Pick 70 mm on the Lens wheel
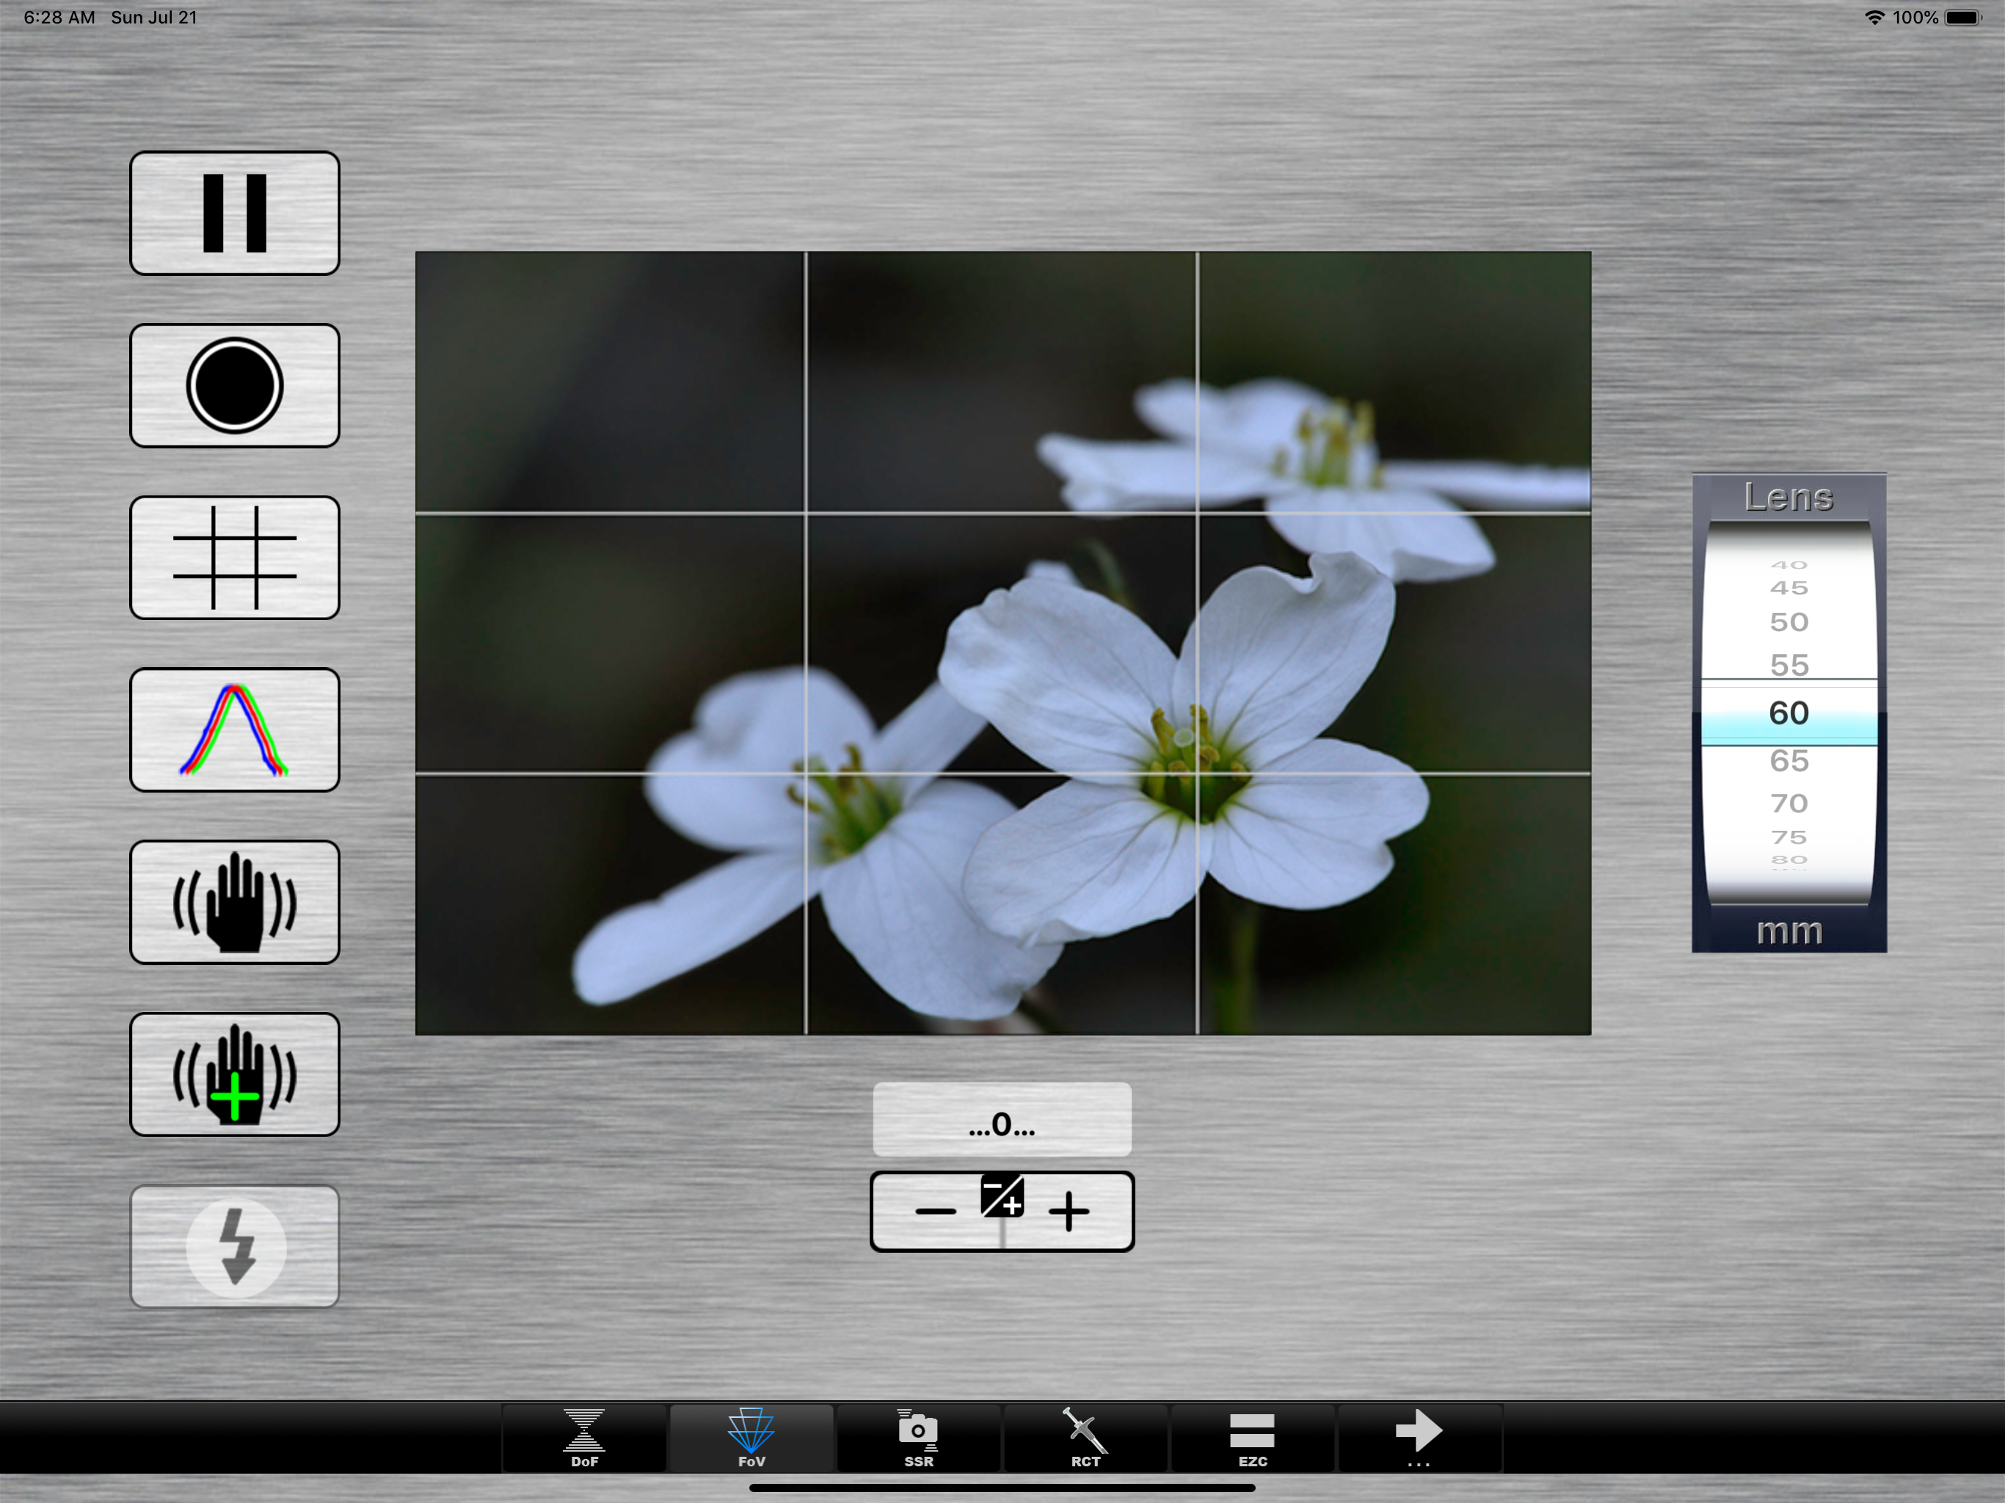This screenshot has height=1503, width=2005. (1789, 803)
